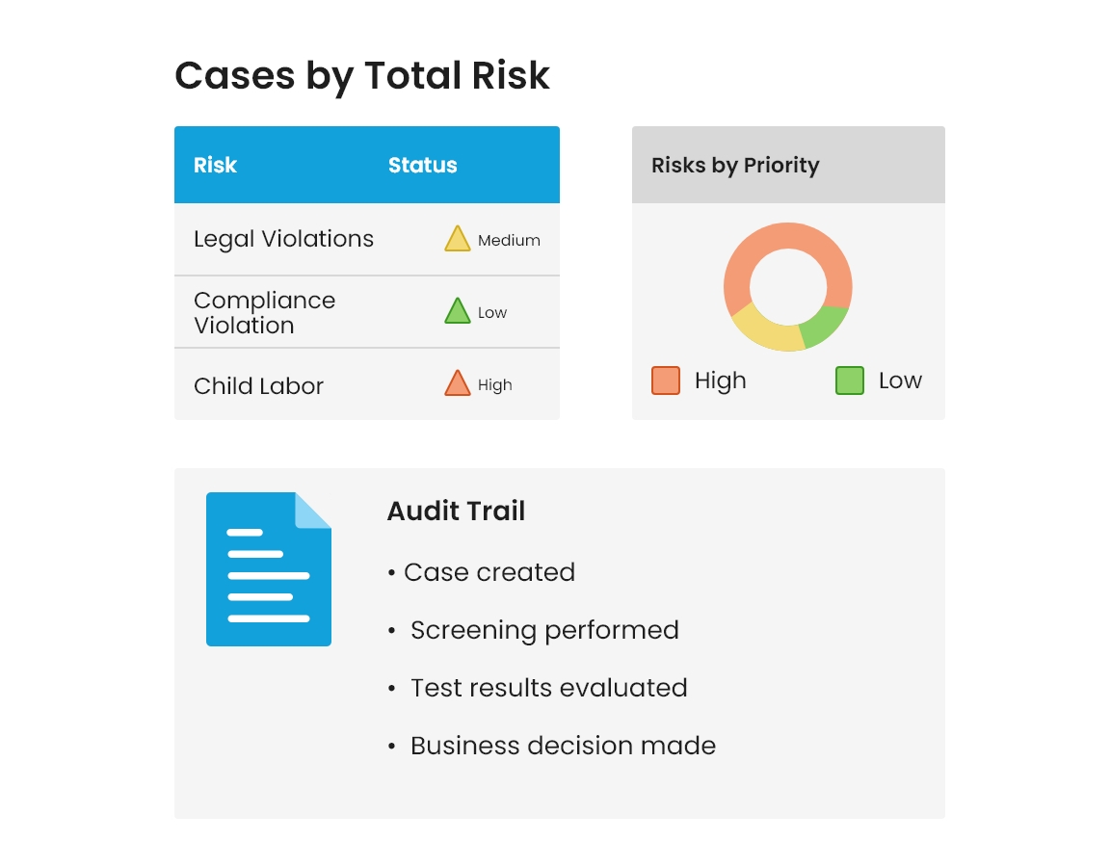
Task: Select the Case created audit entry
Action: [x=489, y=572]
